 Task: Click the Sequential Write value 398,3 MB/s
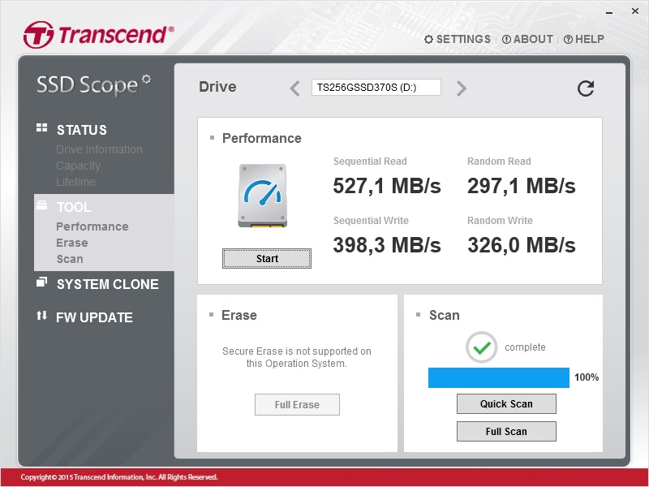coord(387,245)
